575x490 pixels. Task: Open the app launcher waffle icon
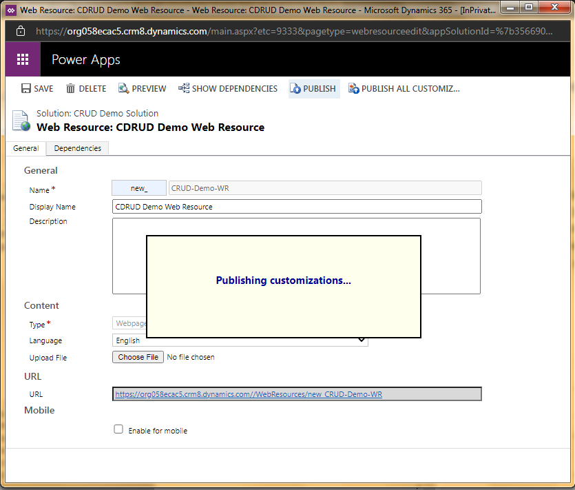click(x=23, y=59)
